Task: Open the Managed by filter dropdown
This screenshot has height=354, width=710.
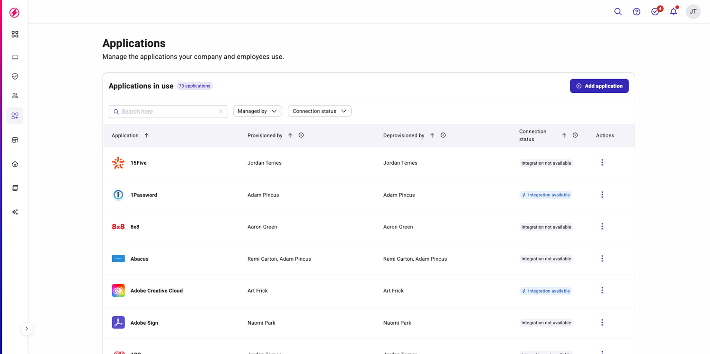Action: tap(257, 111)
